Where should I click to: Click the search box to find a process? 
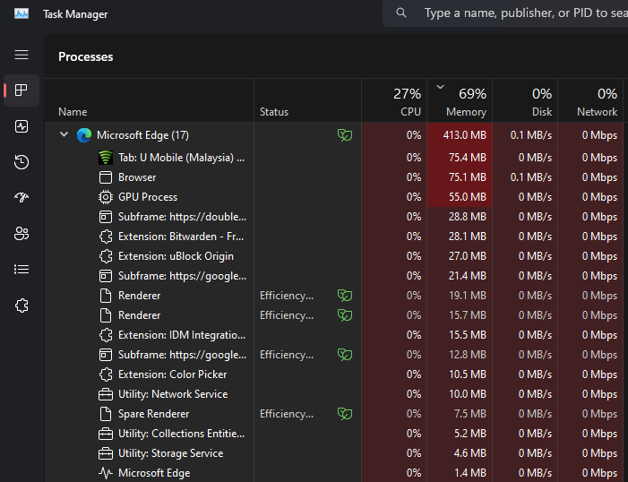[505, 13]
